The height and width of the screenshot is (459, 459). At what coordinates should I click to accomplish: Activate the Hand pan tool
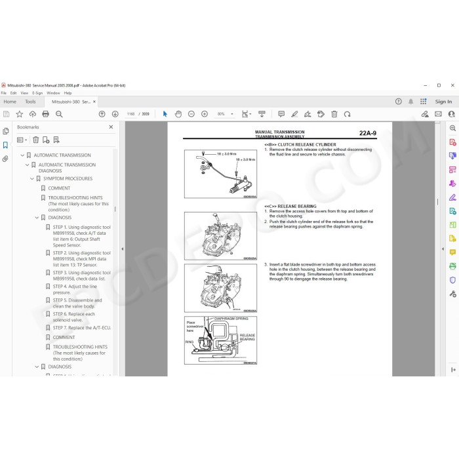click(x=178, y=114)
